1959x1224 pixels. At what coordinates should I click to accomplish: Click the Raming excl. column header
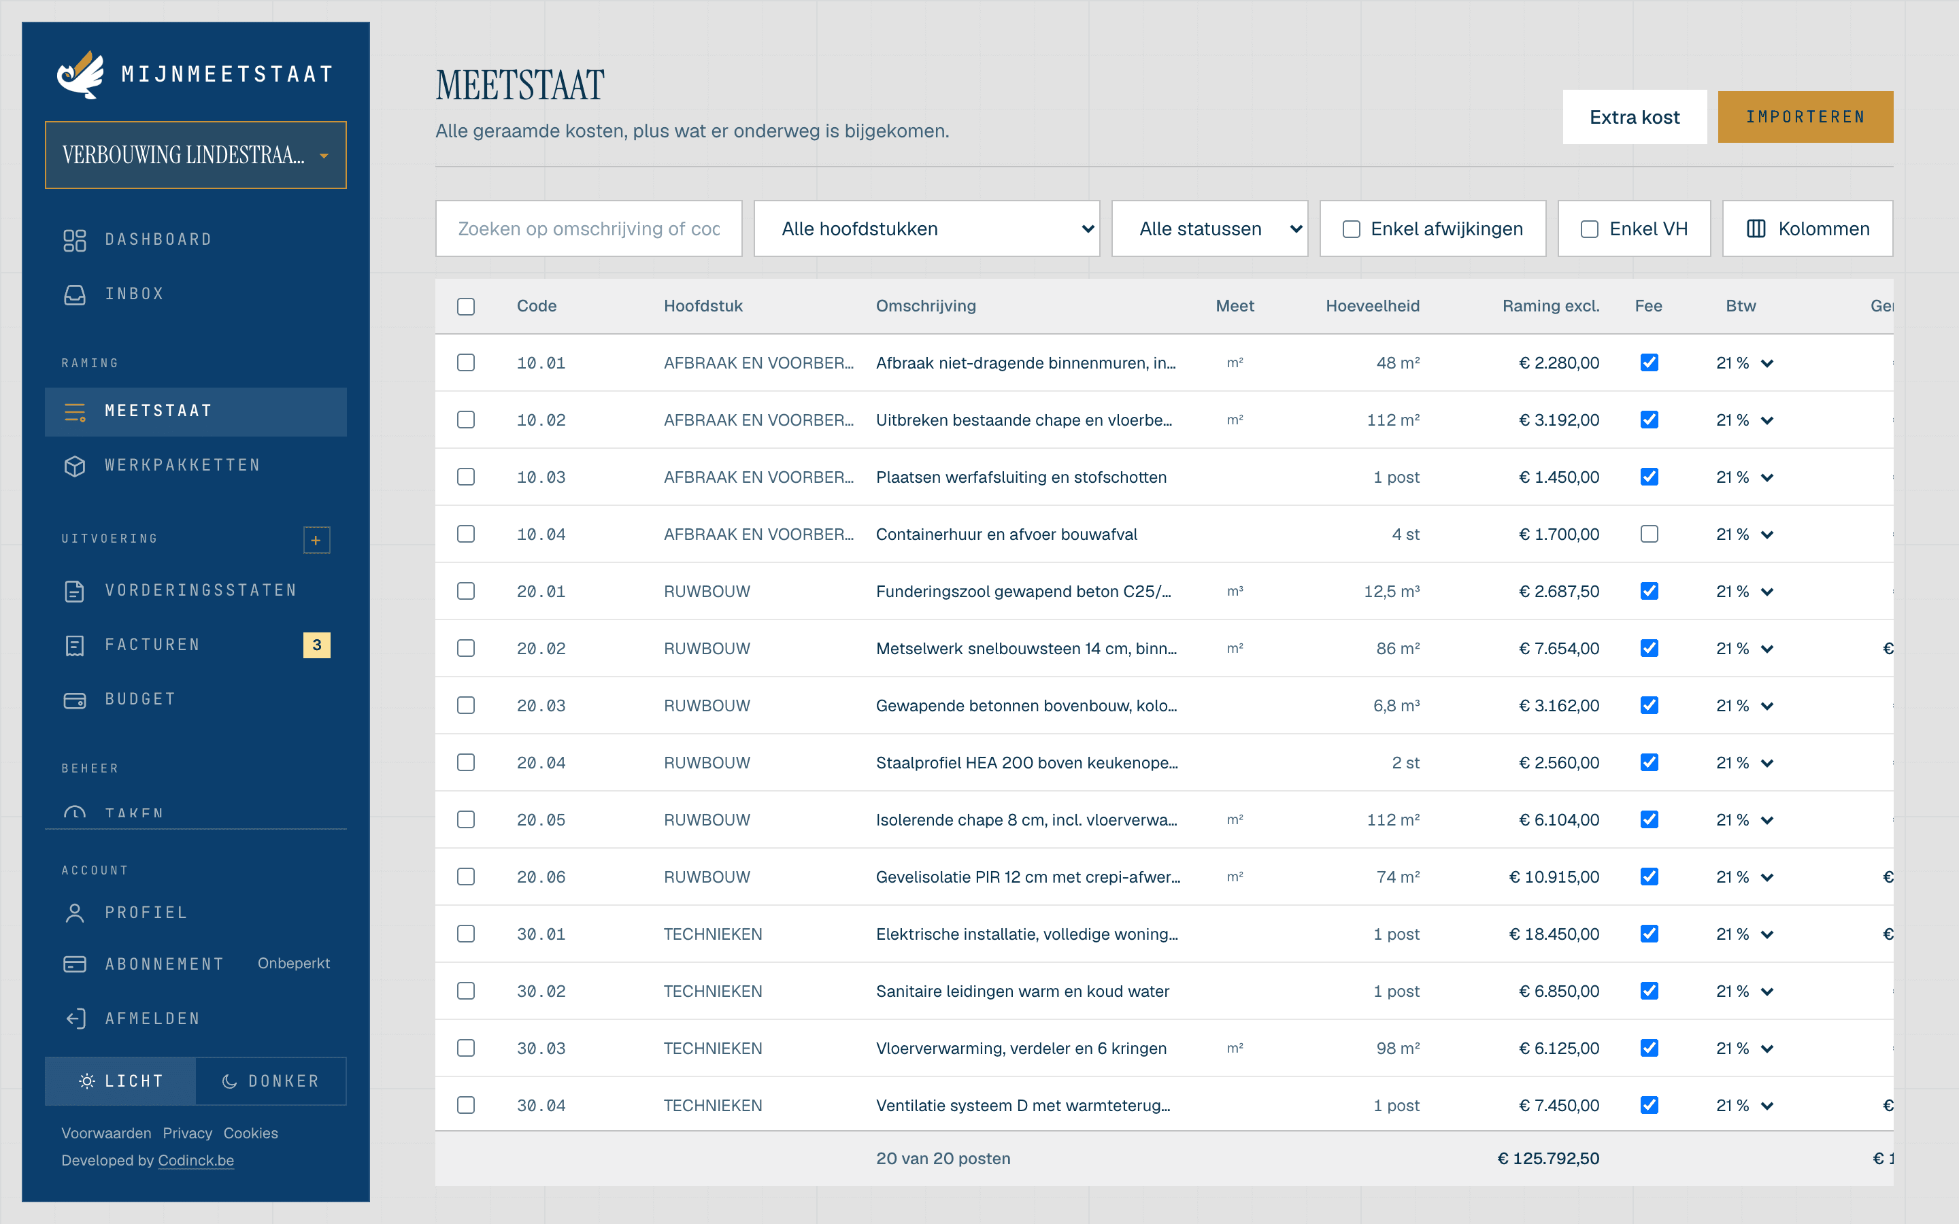[1550, 306]
